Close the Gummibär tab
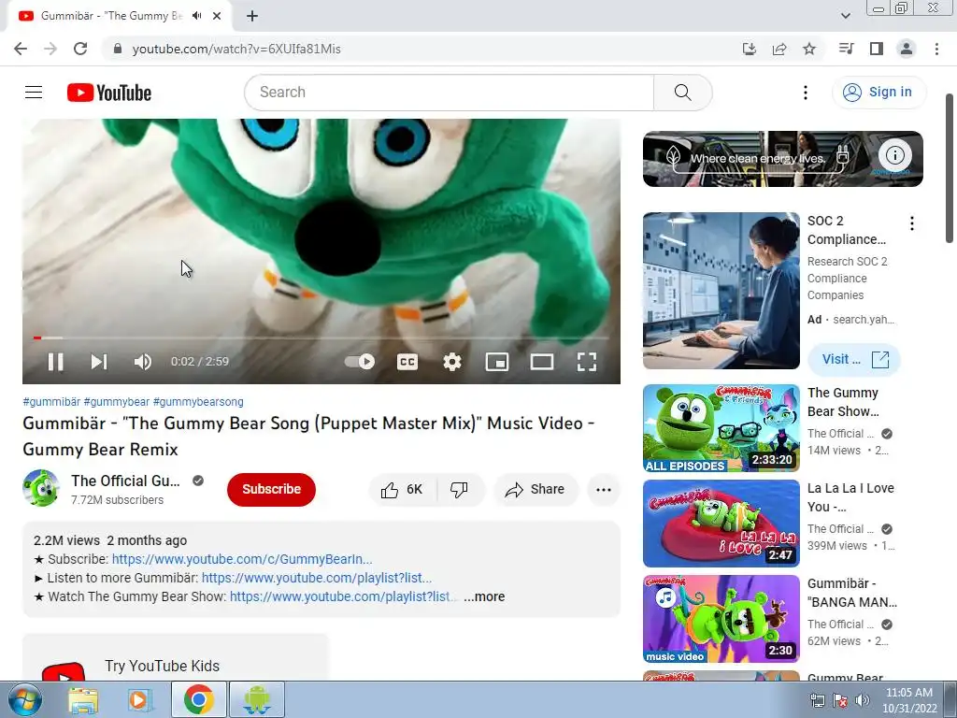Screen dimensions: 957x718 (x=217, y=16)
